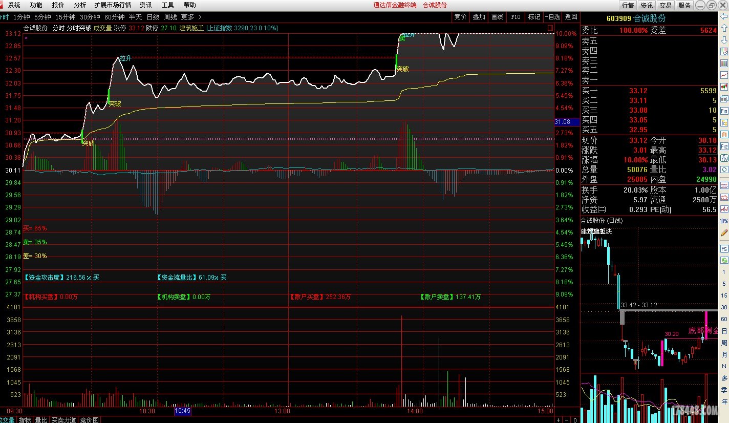Click the FS icon in right sidebar

pyautogui.click(x=724, y=248)
